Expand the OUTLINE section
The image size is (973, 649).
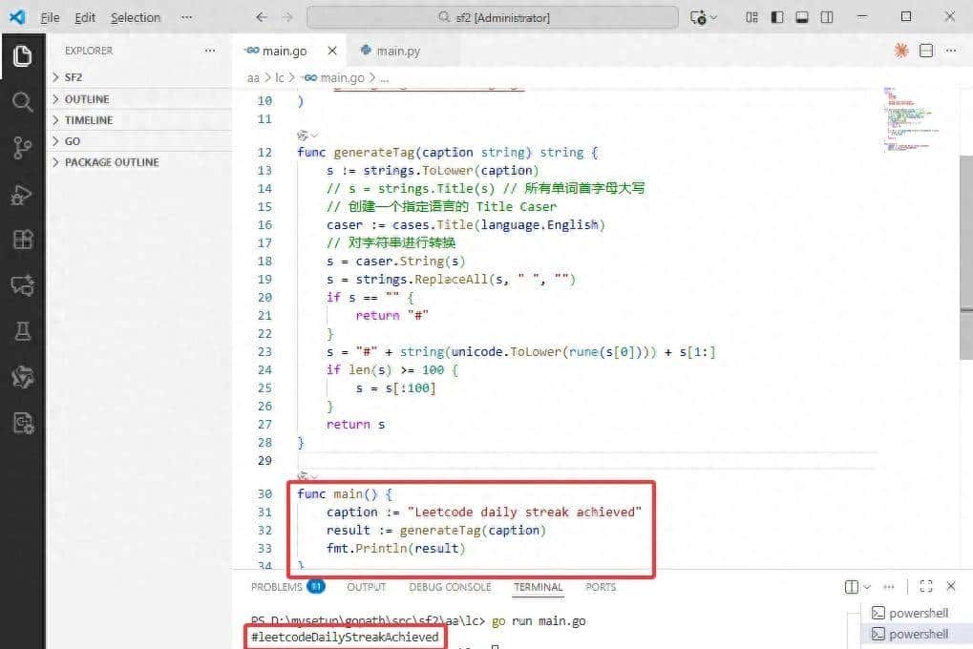coord(86,99)
